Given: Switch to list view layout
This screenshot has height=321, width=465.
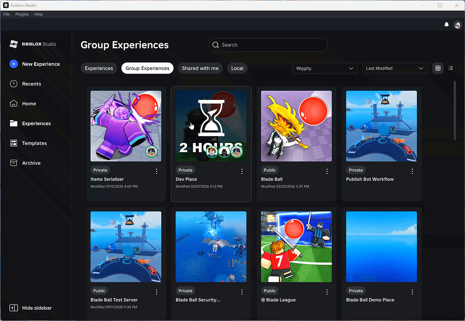Looking at the screenshot, I should (450, 68).
